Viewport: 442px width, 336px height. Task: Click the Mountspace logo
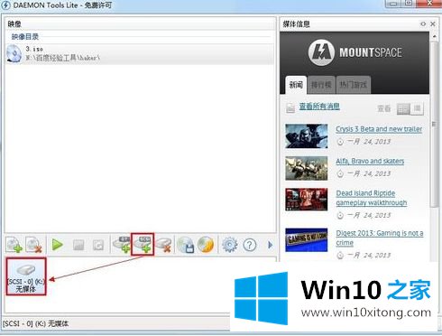pyautogui.click(x=355, y=52)
